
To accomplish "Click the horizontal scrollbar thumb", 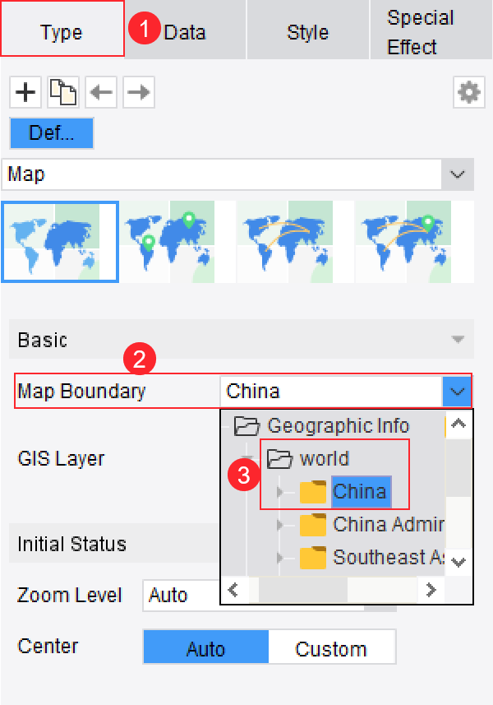I will 302,590.
